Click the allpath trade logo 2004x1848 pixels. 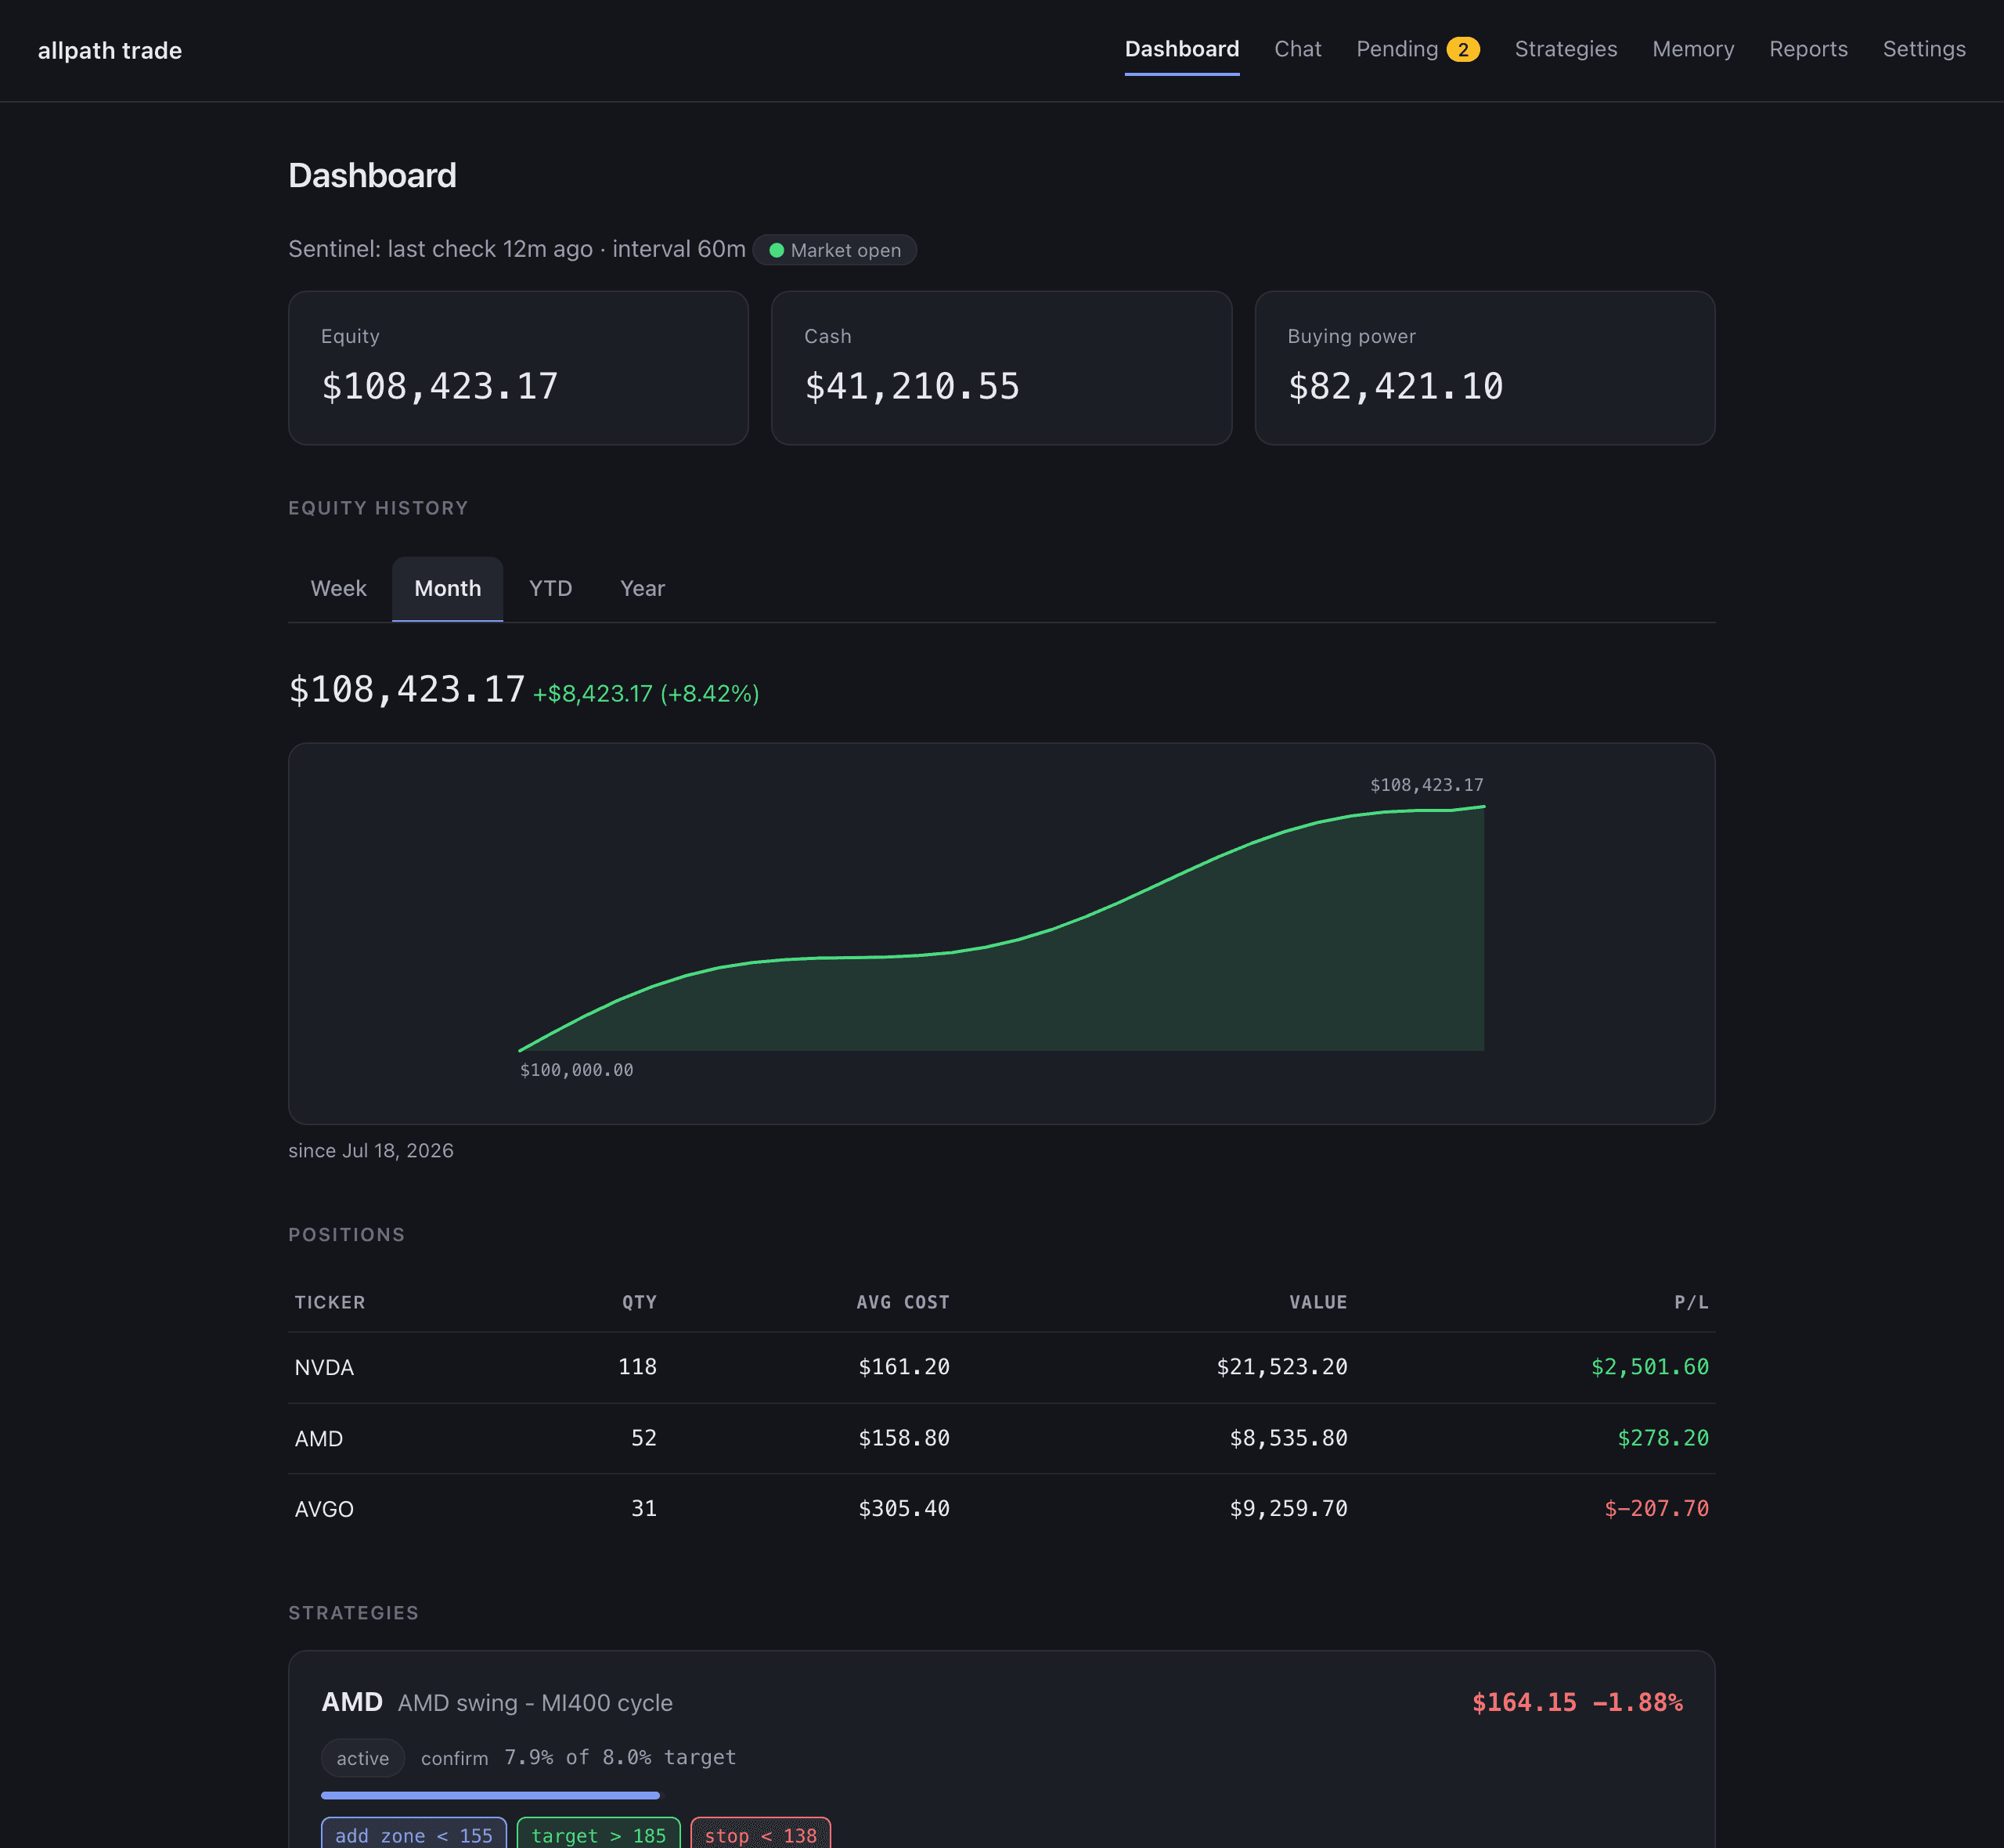click(110, 50)
